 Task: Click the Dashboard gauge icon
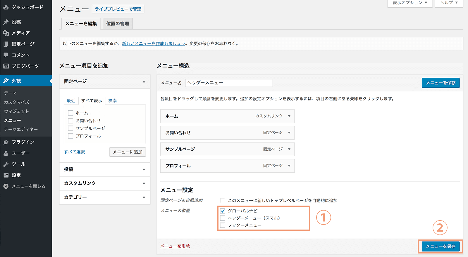6,7
